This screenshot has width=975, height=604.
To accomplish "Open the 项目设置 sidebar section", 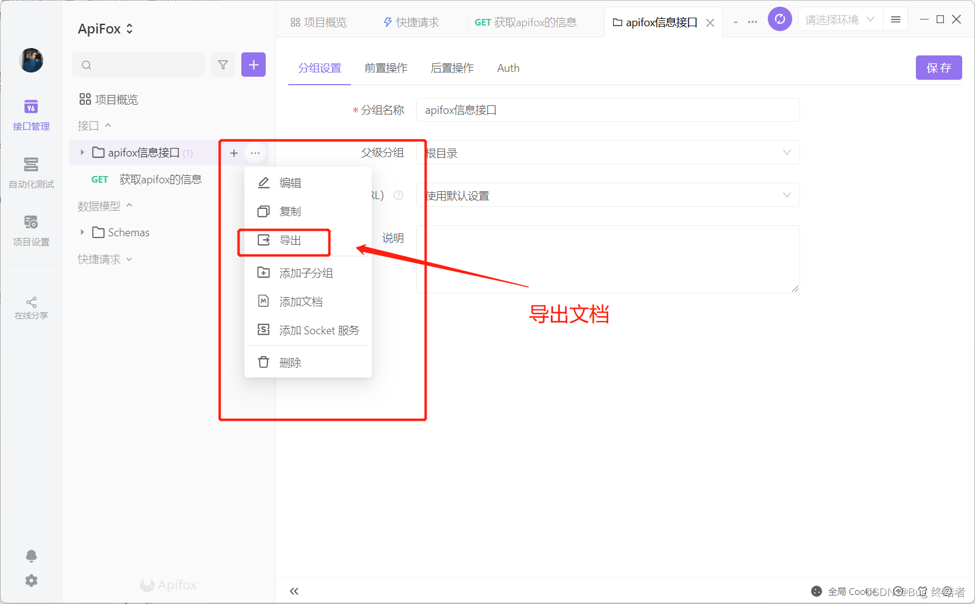I will [31, 230].
